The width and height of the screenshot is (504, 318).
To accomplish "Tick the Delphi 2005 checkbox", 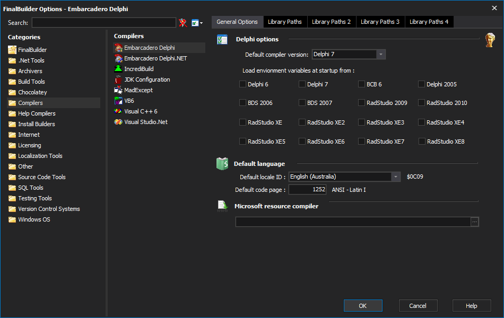I will (x=421, y=84).
